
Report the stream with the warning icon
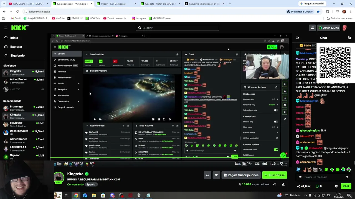(283, 184)
